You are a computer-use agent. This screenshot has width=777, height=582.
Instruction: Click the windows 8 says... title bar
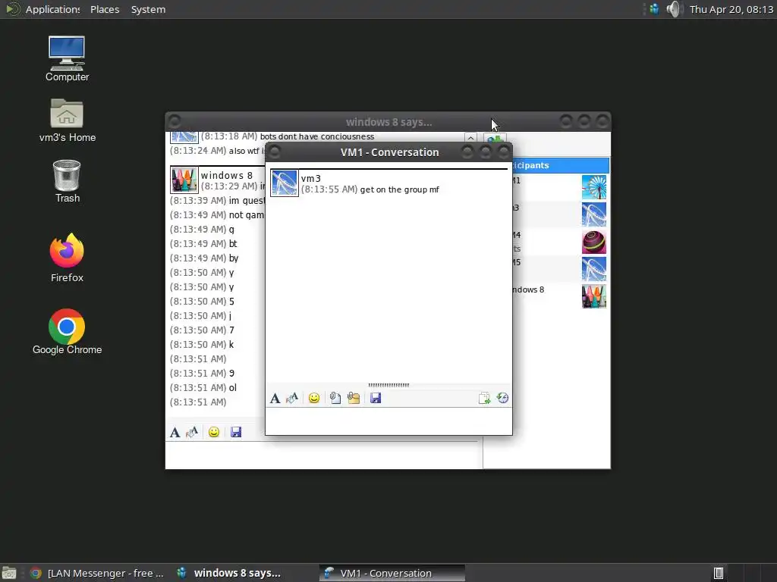[388, 122]
